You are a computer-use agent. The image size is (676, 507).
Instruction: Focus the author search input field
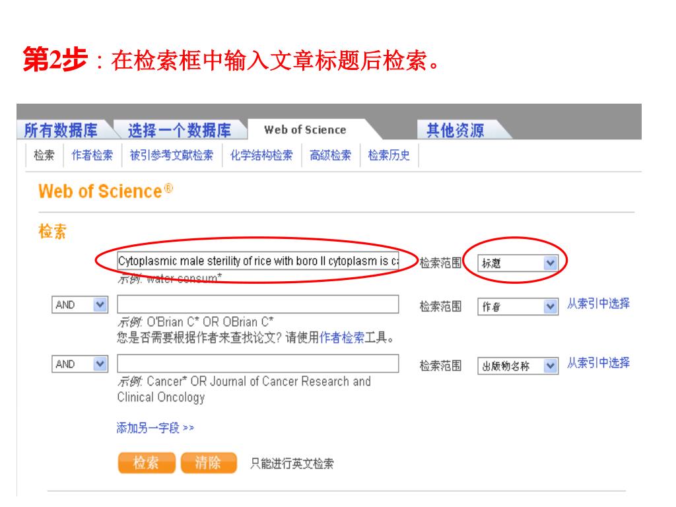pos(258,304)
